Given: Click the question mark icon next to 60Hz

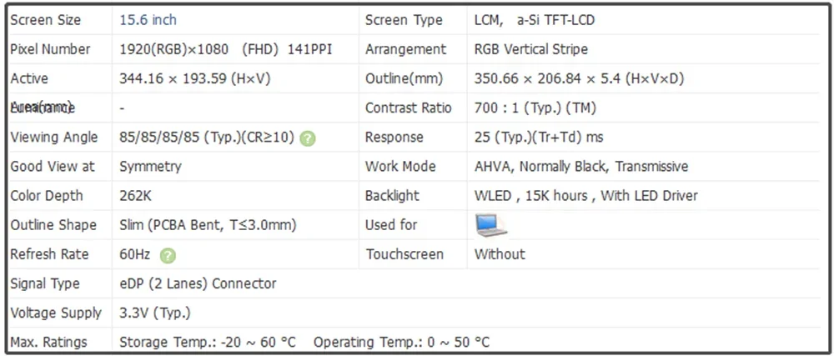Looking at the screenshot, I should click(168, 255).
